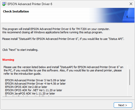Click the scrollbar thumb in the warning box
This screenshot has width=135, height=110.
pos(130,77)
